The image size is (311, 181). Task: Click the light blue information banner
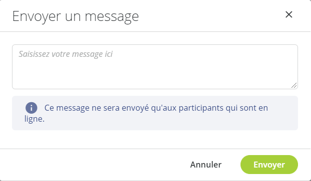coord(155,113)
